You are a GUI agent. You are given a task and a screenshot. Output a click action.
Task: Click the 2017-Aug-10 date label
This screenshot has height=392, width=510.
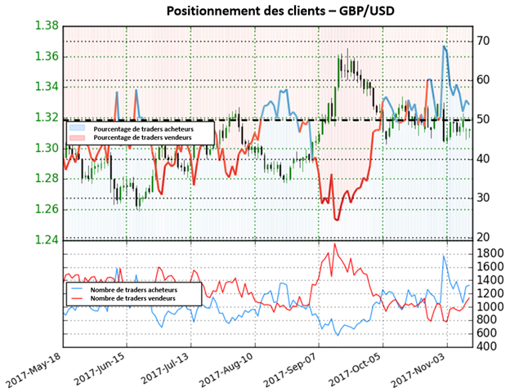(x=226, y=370)
